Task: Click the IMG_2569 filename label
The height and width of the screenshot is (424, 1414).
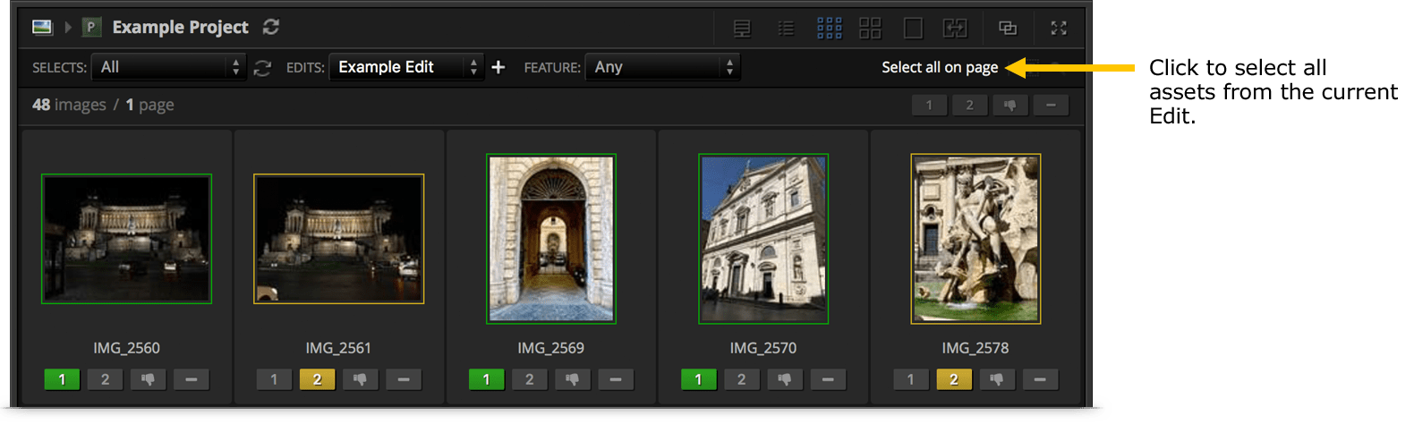Action: (550, 348)
